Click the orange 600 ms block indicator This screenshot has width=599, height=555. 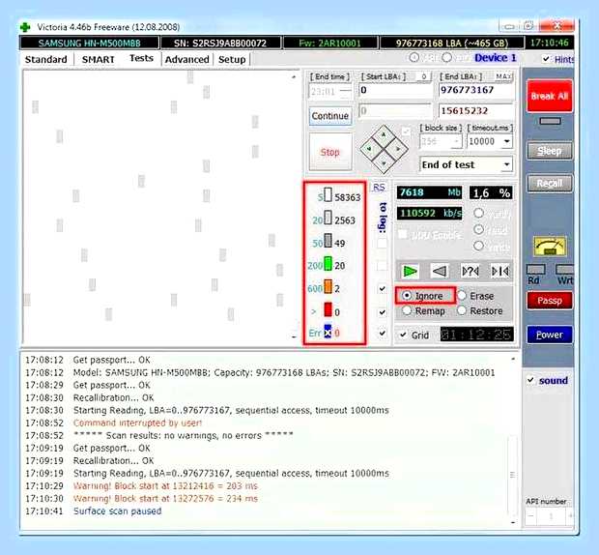click(x=328, y=286)
